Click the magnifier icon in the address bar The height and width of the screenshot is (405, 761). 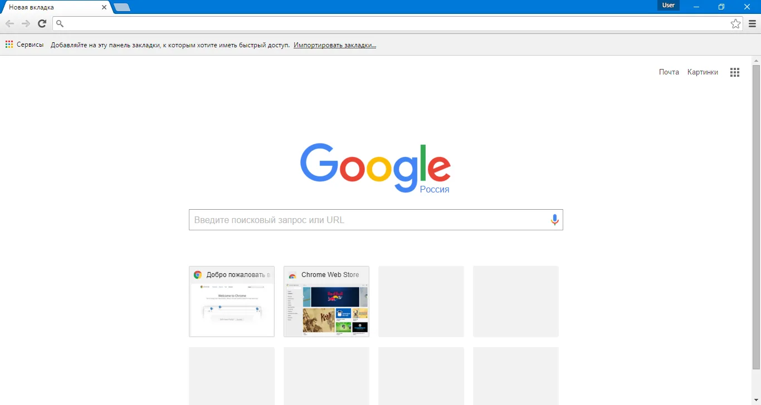coord(60,23)
